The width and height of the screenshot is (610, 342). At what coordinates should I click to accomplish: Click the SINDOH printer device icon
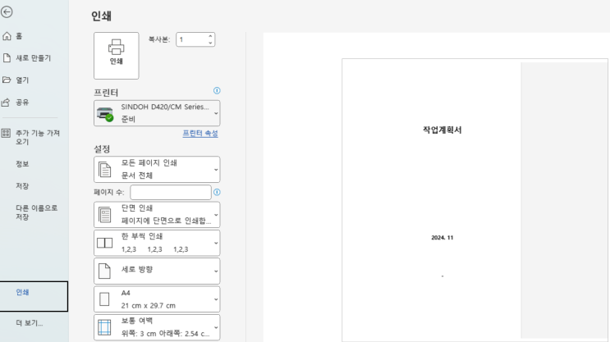click(105, 114)
